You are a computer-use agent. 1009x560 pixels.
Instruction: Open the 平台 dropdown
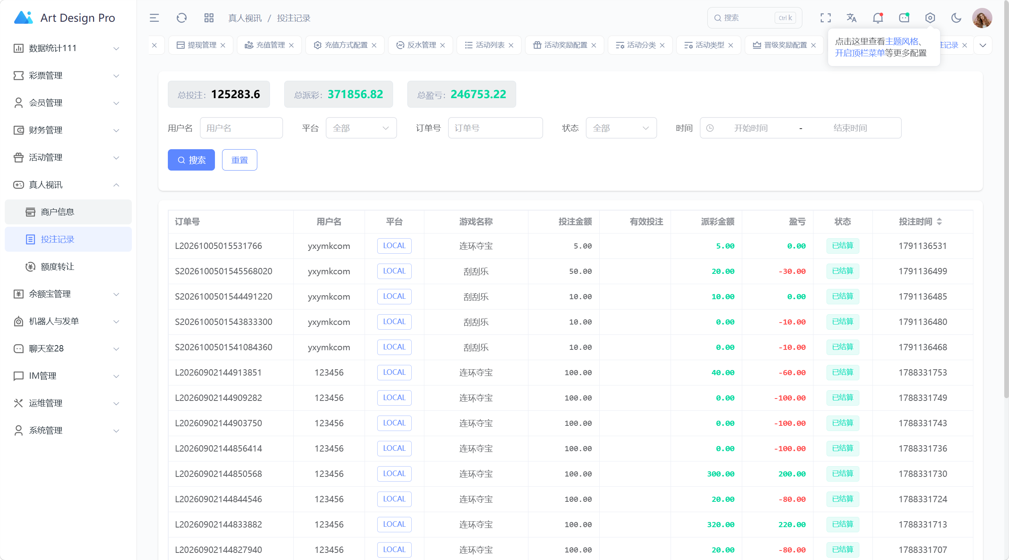coord(361,128)
